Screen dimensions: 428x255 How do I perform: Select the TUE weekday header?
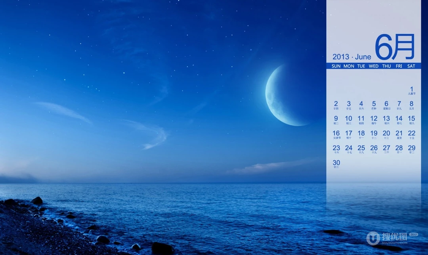coord(361,66)
